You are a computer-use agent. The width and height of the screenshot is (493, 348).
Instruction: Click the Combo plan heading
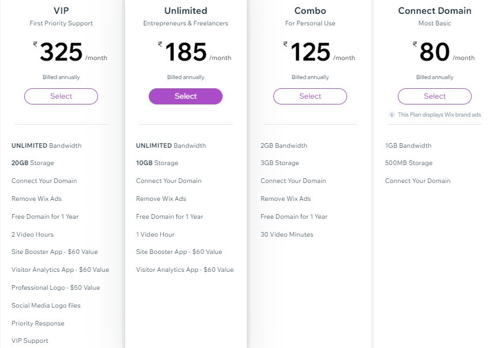pyautogui.click(x=310, y=10)
